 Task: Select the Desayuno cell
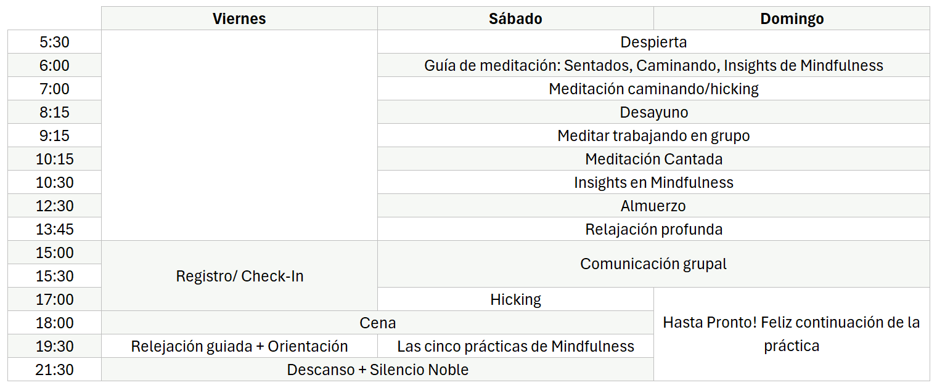tap(653, 112)
